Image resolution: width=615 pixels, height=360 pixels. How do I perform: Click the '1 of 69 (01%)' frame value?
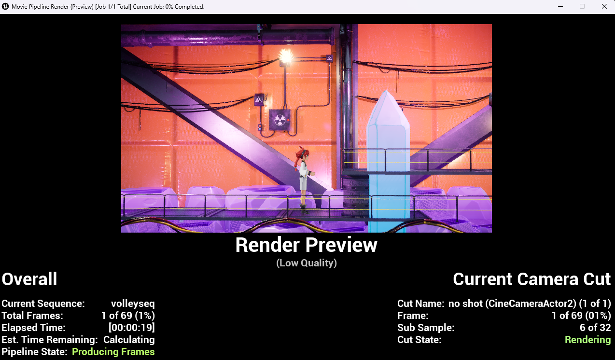click(x=581, y=316)
